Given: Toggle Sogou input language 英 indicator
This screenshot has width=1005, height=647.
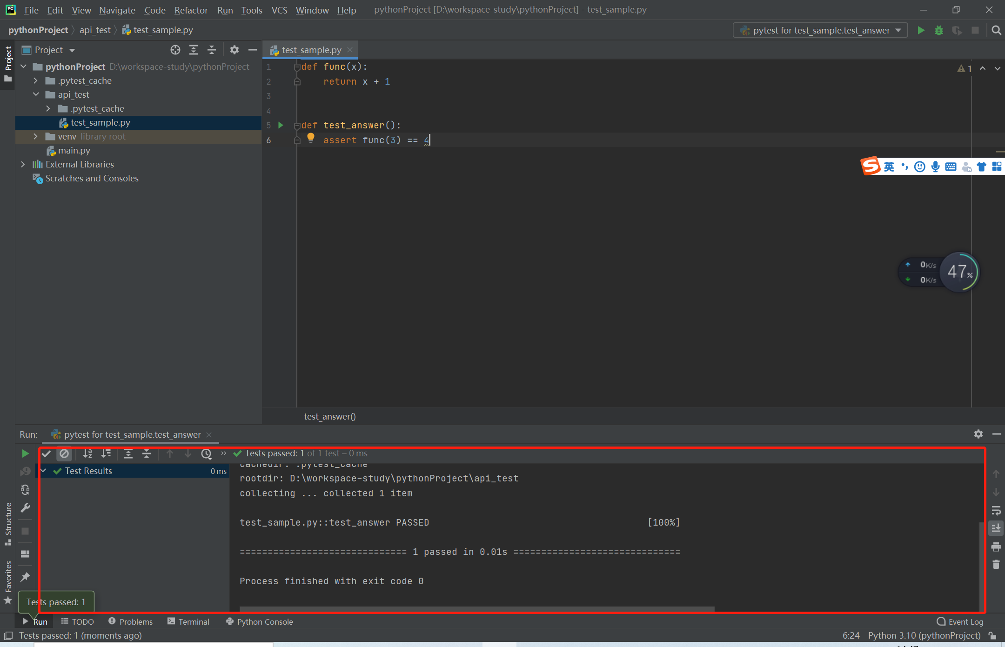Looking at the screenshot, I should [889, 167].
